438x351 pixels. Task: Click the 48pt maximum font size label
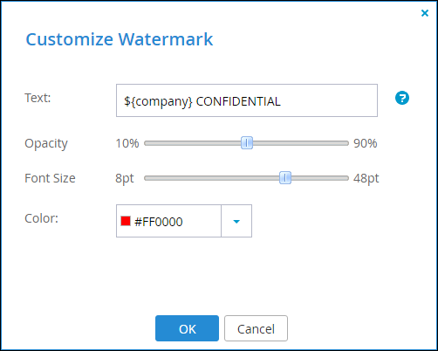pyautogui.click(x=366, y=178)
